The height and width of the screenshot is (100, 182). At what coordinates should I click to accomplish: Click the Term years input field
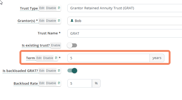(x=108, y=58)
